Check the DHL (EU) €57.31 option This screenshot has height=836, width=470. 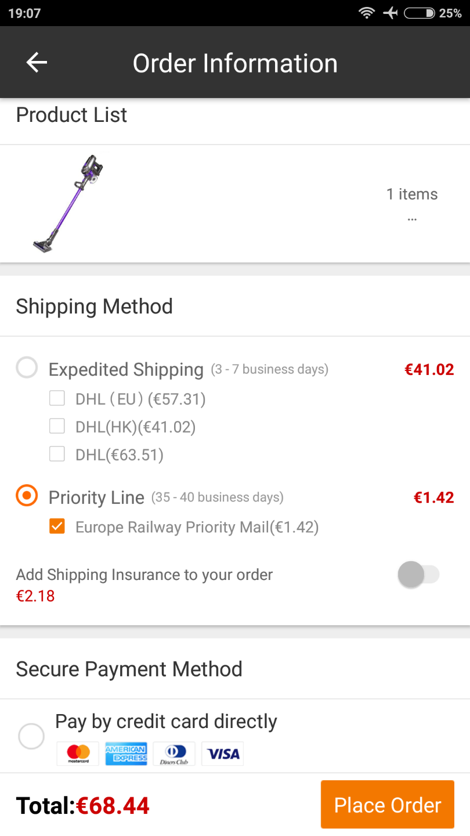coord(57,398)
